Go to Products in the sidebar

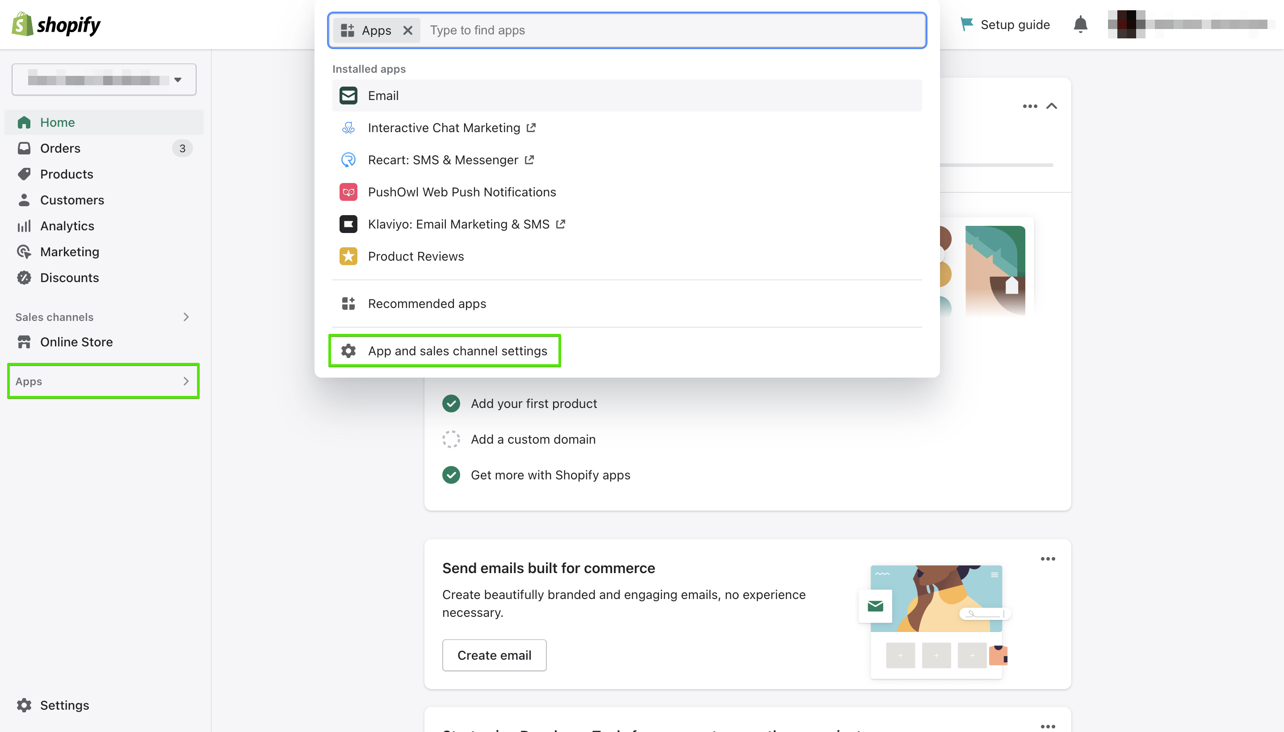104,174
